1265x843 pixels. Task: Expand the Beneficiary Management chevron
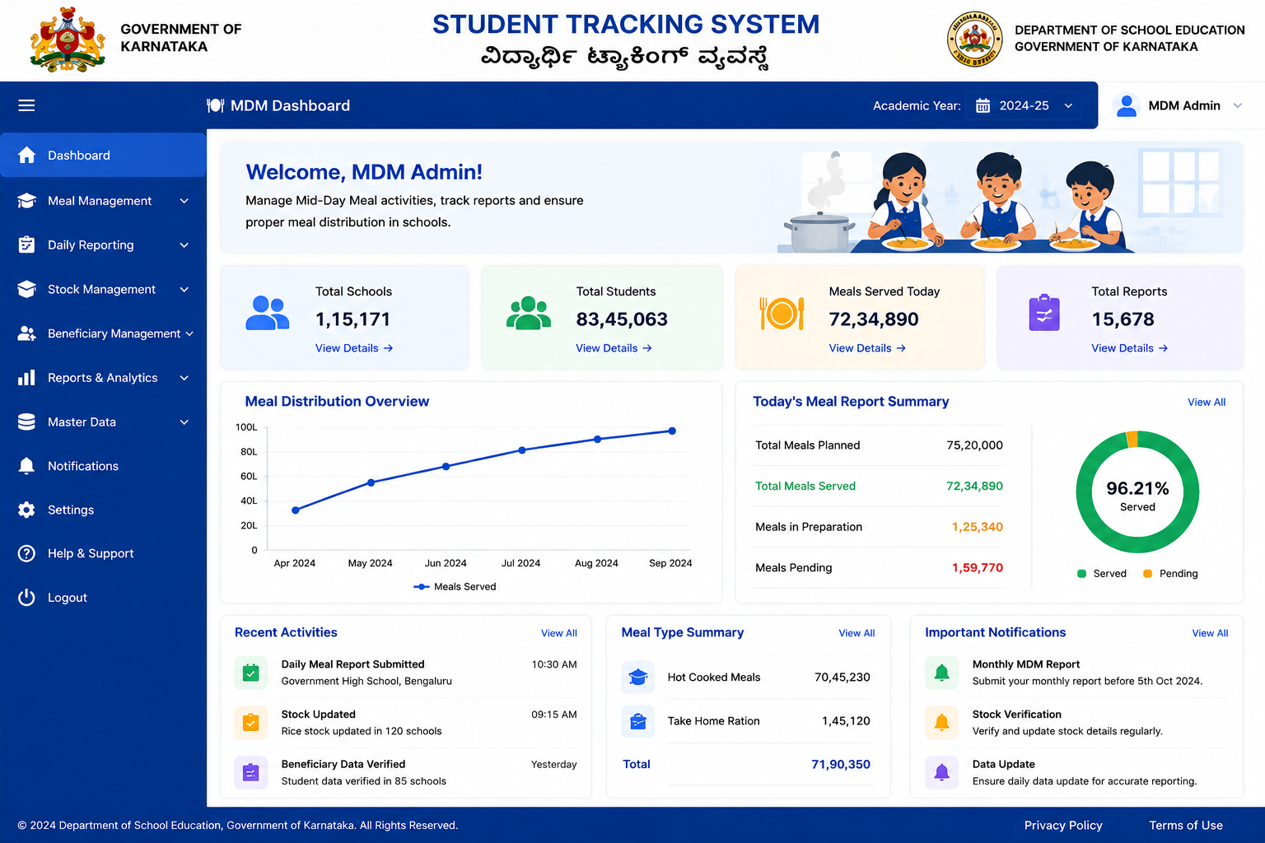click(x=189, y=333)
